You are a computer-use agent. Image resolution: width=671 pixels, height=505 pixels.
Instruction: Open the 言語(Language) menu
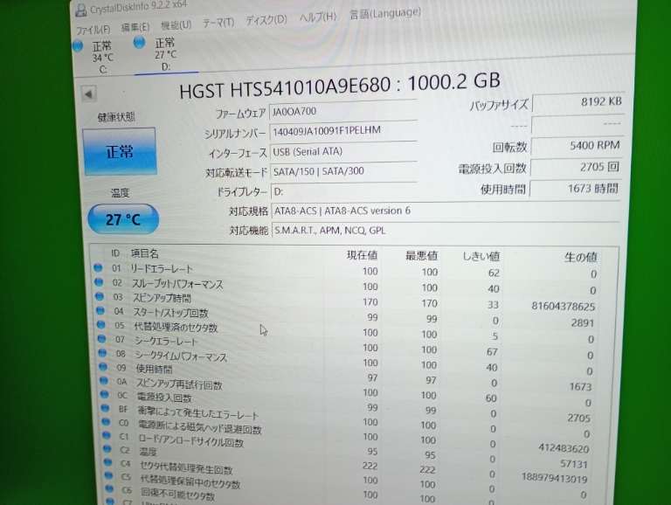click(x=385, y=14)
